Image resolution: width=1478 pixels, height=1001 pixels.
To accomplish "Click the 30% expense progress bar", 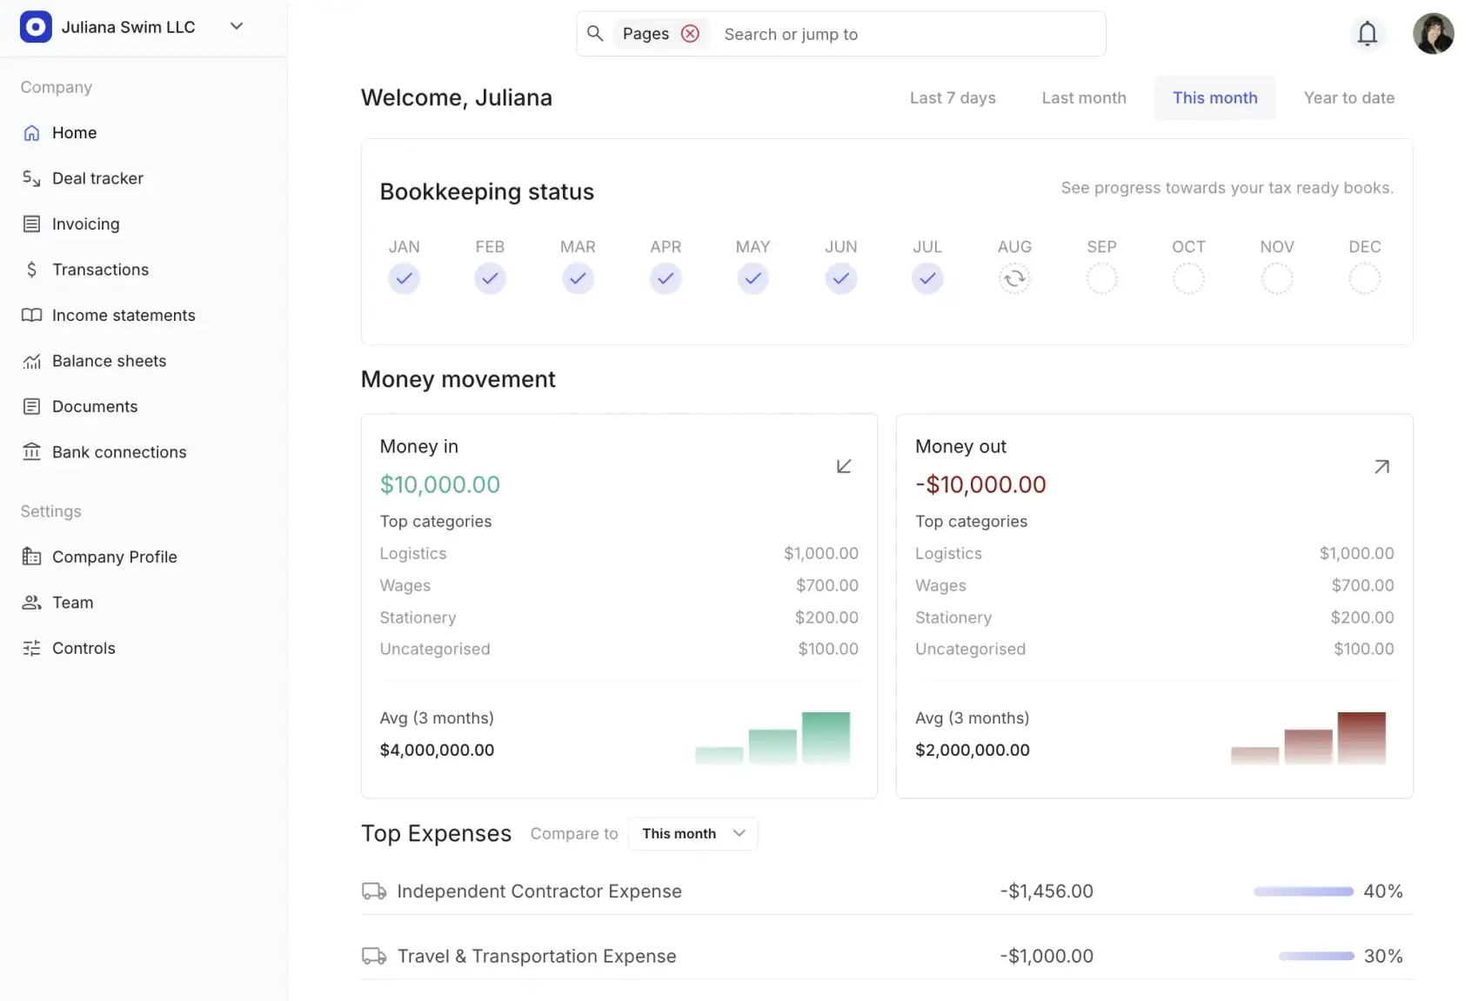I will point(1316,956).
